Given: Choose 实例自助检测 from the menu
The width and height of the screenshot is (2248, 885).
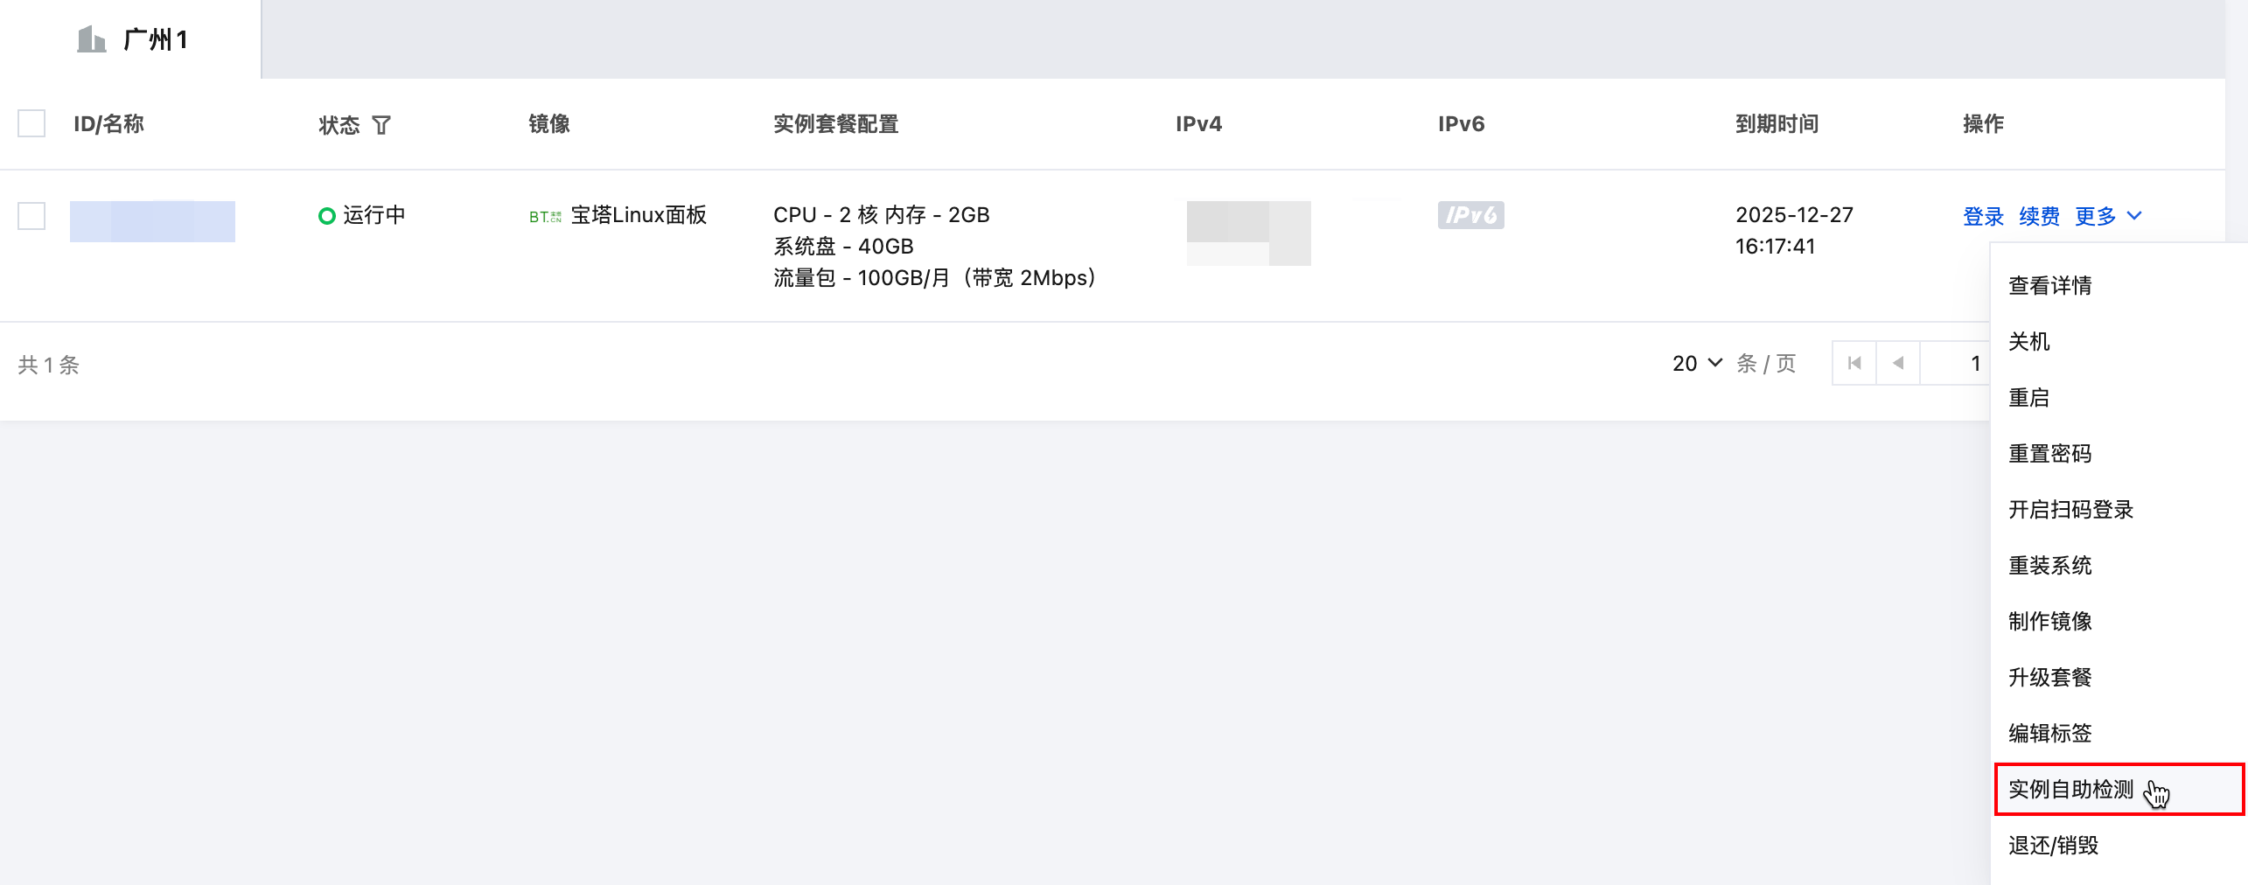Looking at the screenshot, I should [x=2070, y=790].
